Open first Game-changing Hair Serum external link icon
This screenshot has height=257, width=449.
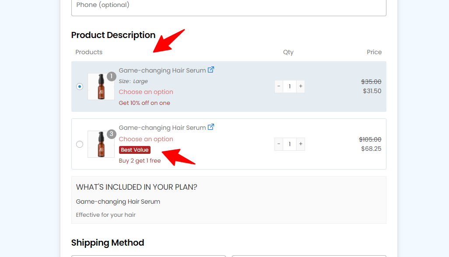211,69
